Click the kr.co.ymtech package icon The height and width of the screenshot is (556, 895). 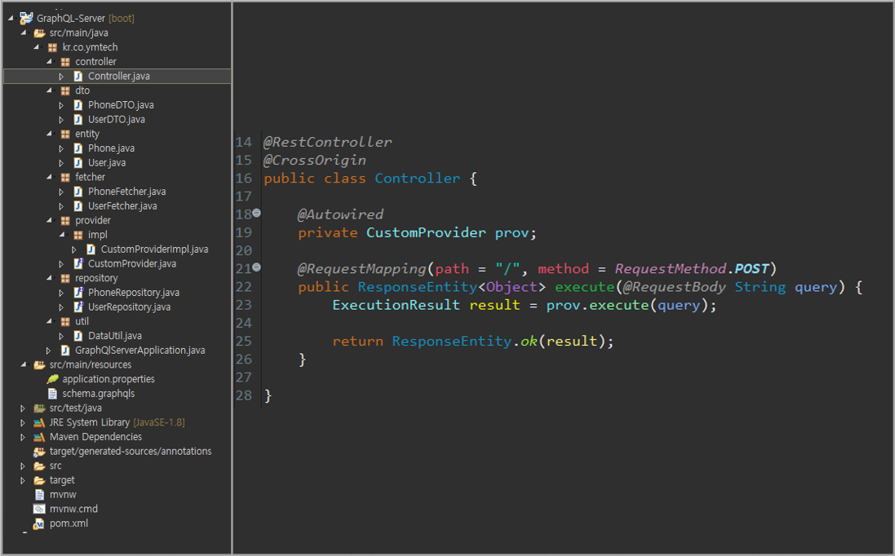click(x=52, y=47)
